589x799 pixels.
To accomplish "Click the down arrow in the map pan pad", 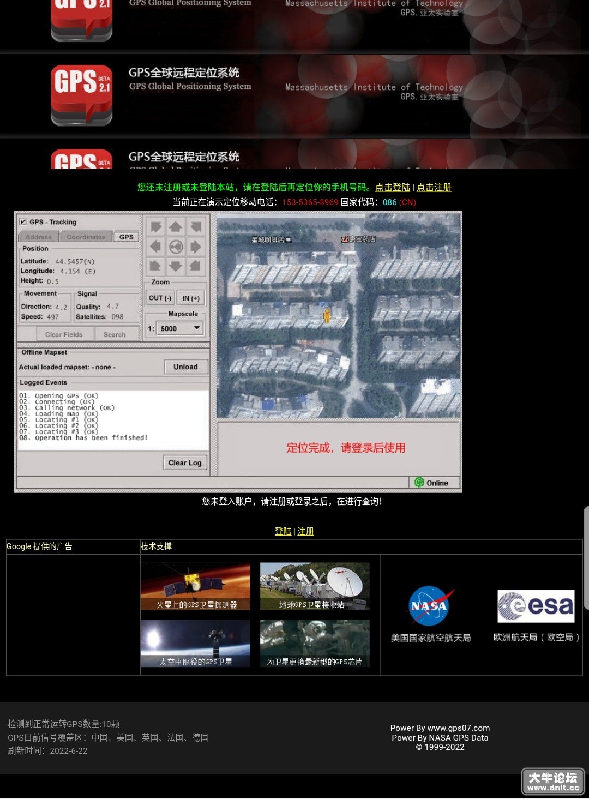I will coord(176,267).
